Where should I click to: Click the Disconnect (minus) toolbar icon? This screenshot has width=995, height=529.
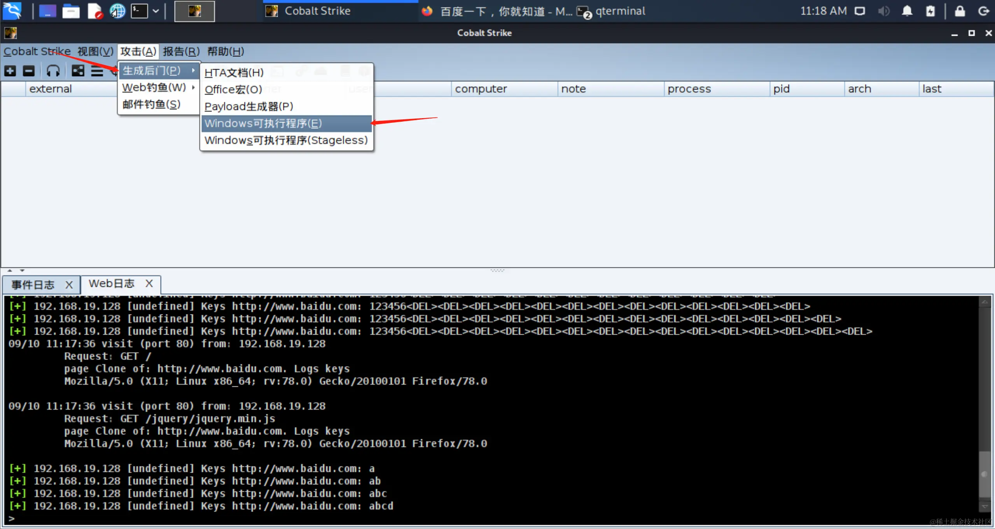[29, 71]
